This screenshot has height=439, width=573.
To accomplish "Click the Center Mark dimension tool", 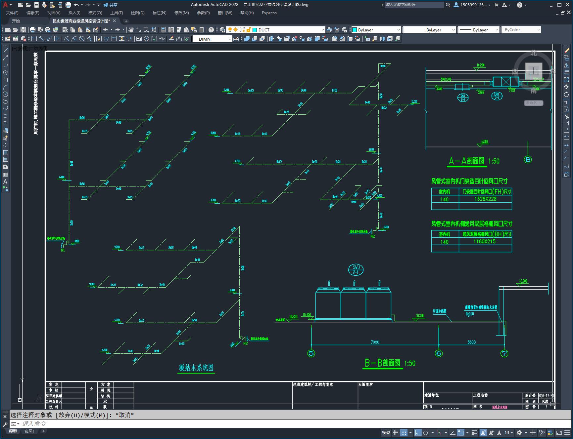I will point(147,39).
